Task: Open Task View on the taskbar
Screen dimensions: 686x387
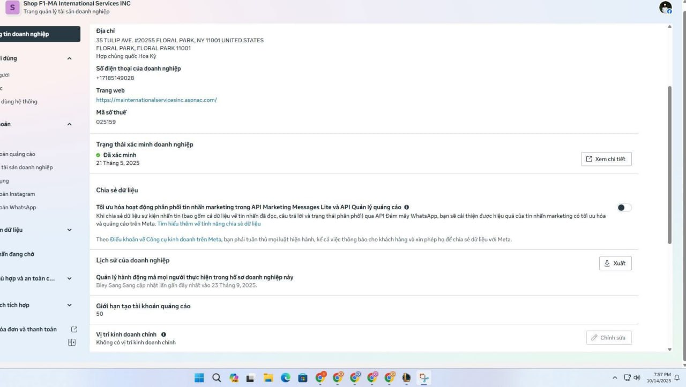Action: 250,378
